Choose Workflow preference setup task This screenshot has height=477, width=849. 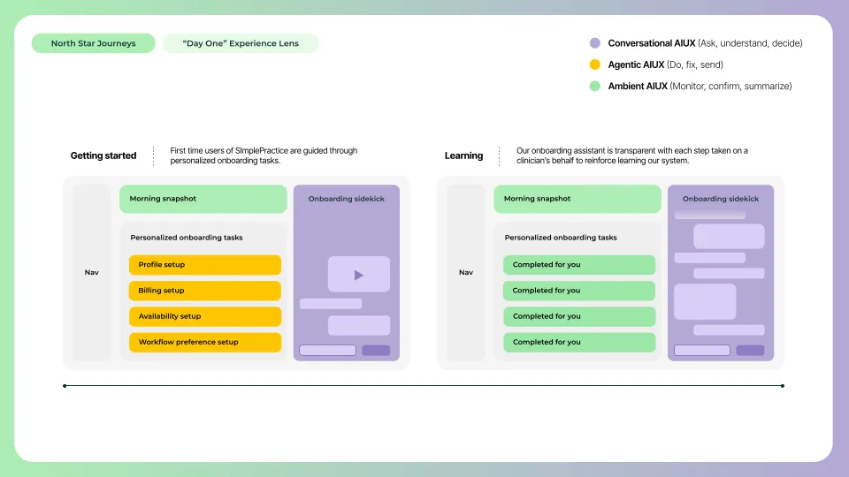(x=205, y=343)
